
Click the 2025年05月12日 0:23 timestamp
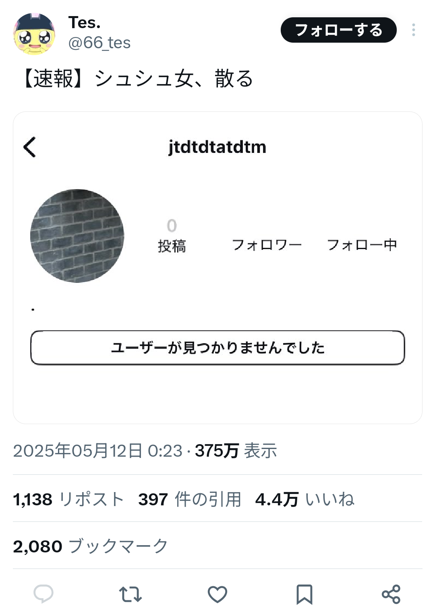[x=98, y=451]
